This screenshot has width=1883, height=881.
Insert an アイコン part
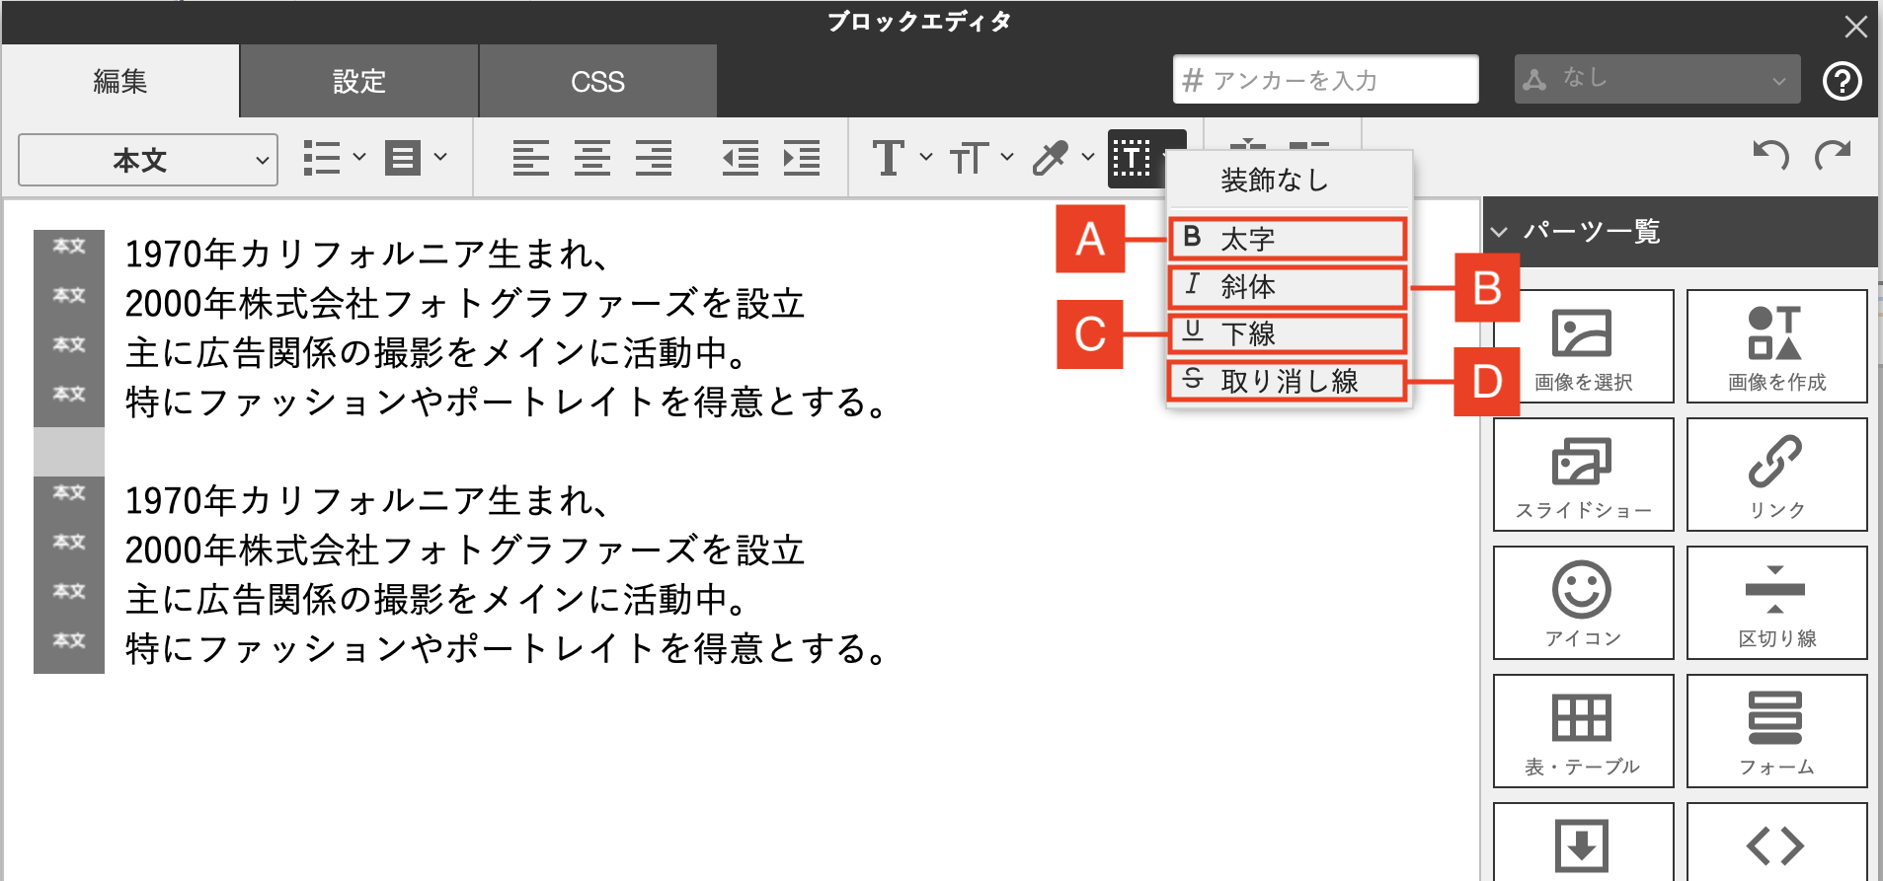(x=1584, y=603)
